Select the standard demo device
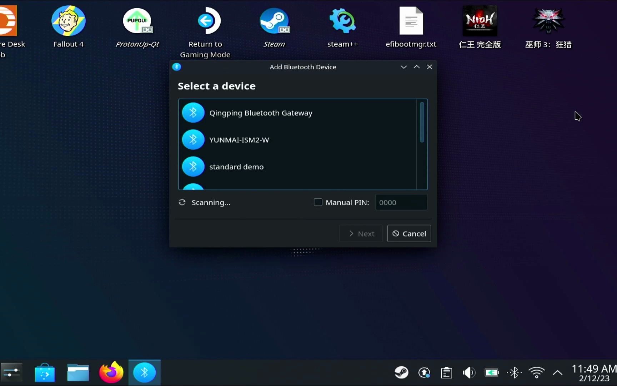The image size is (617, 386). tap(297, 167)
